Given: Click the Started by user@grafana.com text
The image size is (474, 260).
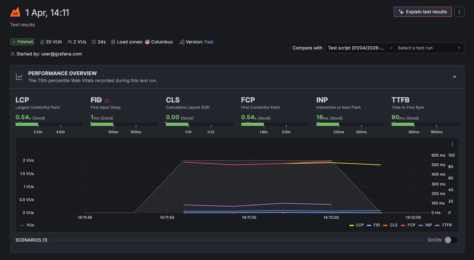Looking at the screenshot, I should click(49, 54).
